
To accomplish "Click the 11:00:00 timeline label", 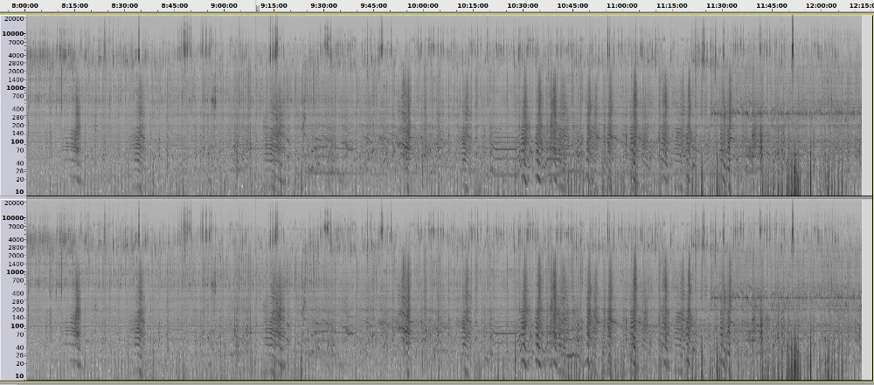I will [x=622, y=5].
